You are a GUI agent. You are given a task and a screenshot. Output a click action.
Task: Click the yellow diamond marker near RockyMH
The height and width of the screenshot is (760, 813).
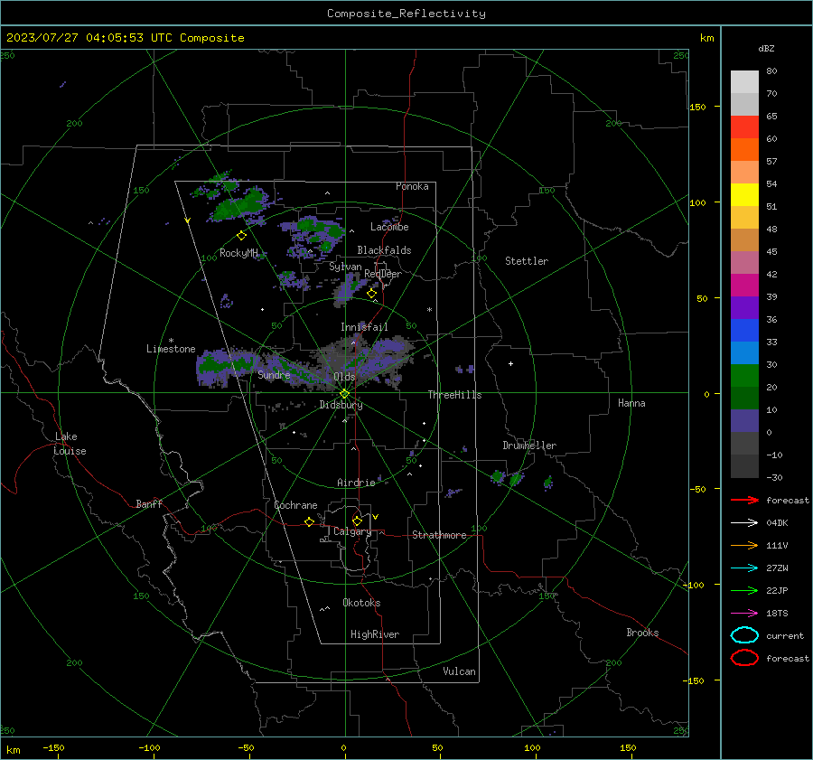coord(241,236)
